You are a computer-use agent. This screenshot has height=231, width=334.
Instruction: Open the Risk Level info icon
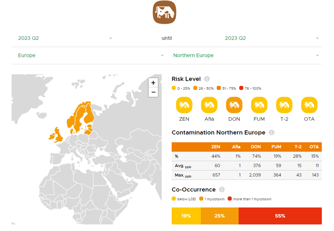(207, 79)
